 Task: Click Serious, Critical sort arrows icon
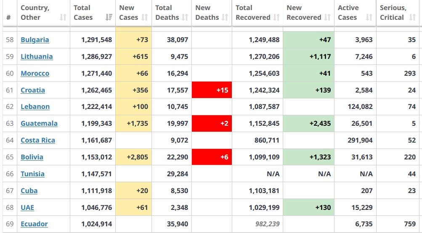click(x=412, y=18)
